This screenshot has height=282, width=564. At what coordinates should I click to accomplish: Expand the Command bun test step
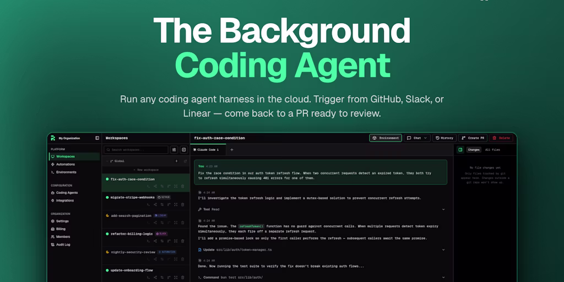point(443,278)
